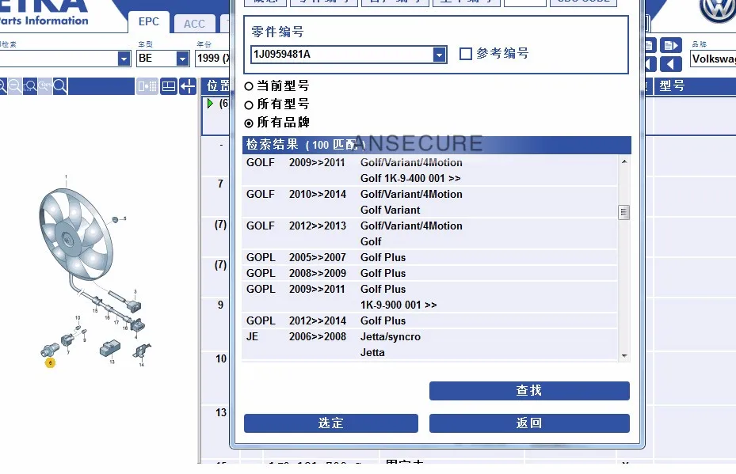
Task: Check the 参考编号 checkbox
Action: pyautogui.click(x=466, y=54)
